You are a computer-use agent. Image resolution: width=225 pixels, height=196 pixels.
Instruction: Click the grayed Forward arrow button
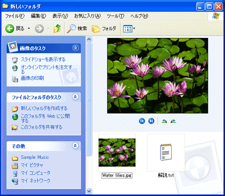pyautogui.click(x=39, y=28)
